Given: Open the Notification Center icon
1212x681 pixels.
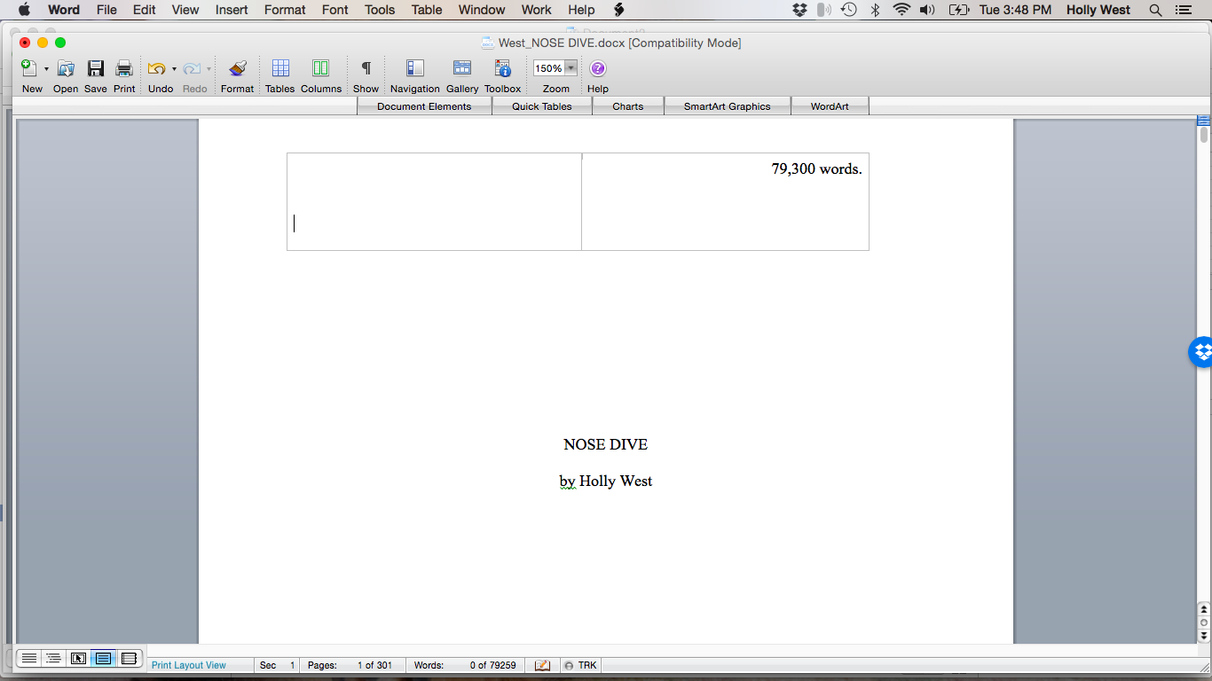Looking at the screenshot, I should 1183,10.
